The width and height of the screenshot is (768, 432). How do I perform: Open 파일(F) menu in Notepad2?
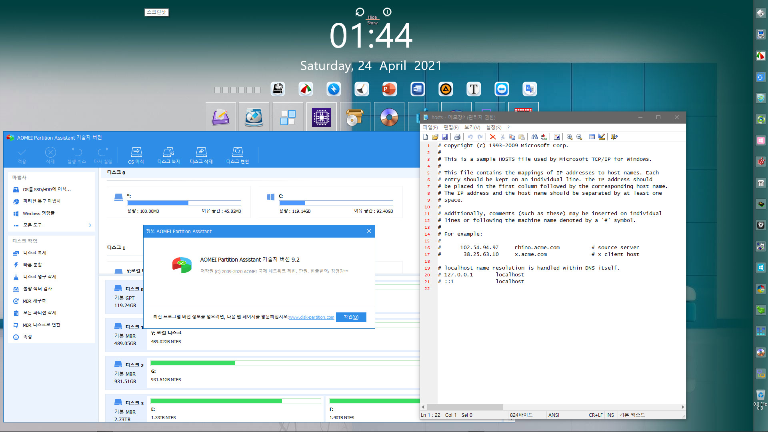[x=430, y=128]
